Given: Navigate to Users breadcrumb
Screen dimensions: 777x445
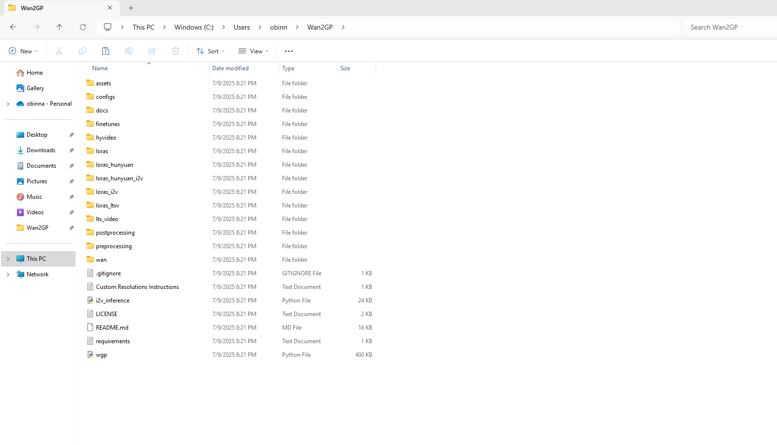Looking at the screenshot, I should 242,27.
